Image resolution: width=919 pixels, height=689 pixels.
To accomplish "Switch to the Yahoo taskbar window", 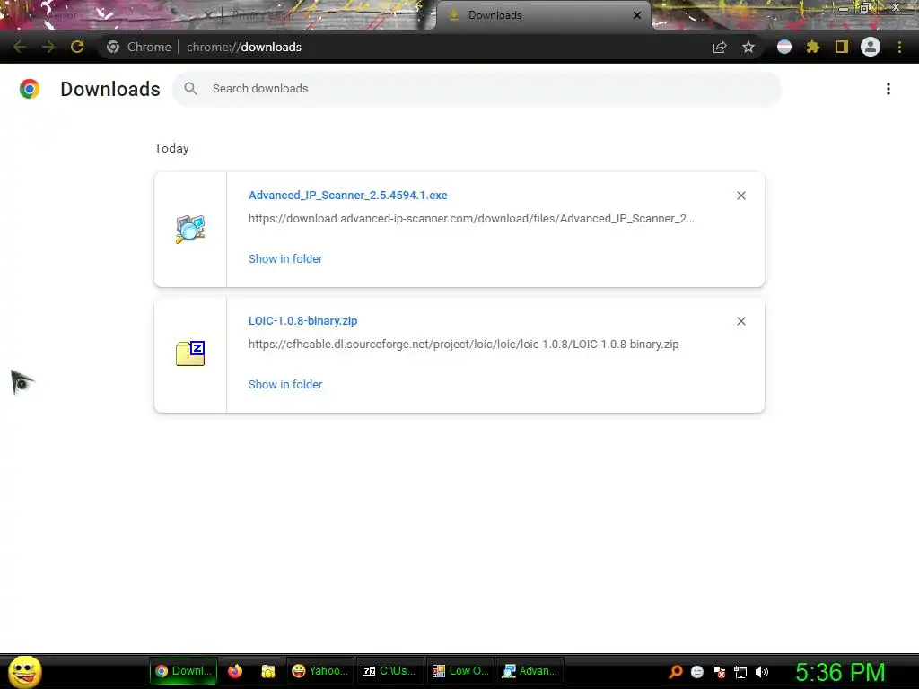I will [320, 671].
